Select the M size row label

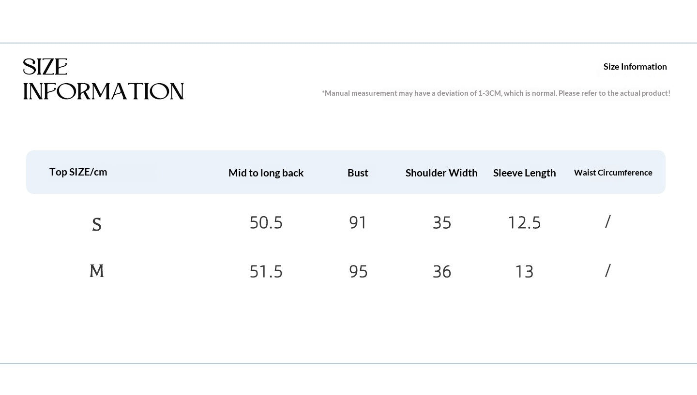(97, 271)
